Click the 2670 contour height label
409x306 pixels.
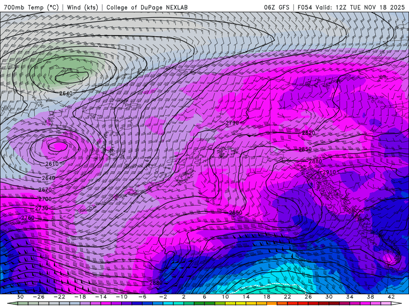(x=45, y=190)
